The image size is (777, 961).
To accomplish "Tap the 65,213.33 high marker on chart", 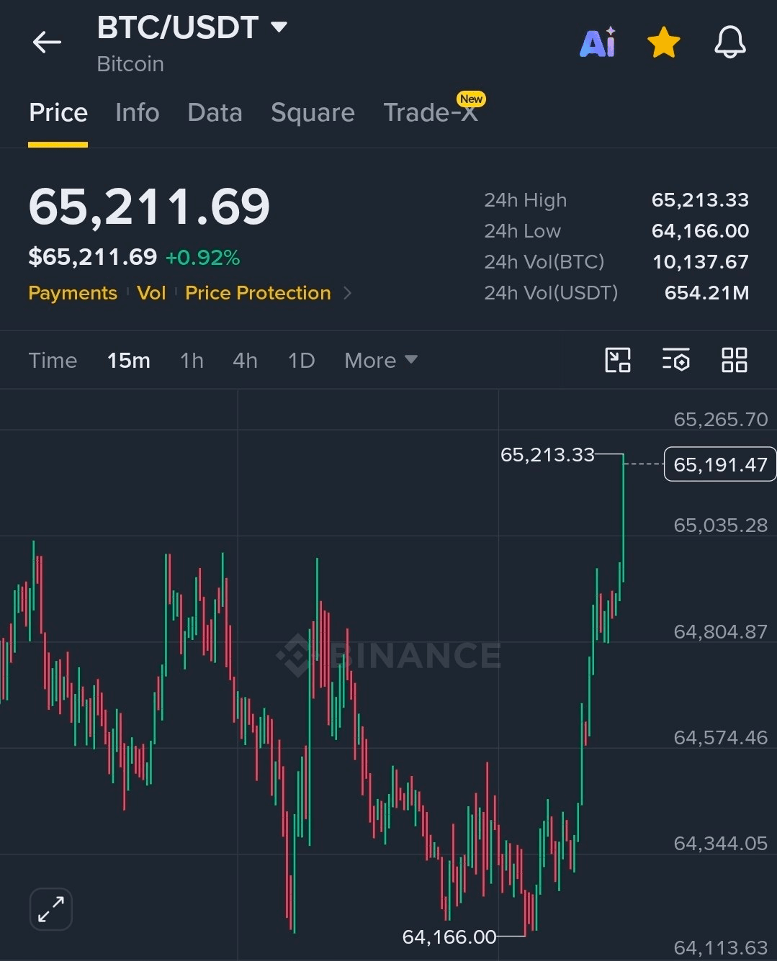I will click(547, 455).
